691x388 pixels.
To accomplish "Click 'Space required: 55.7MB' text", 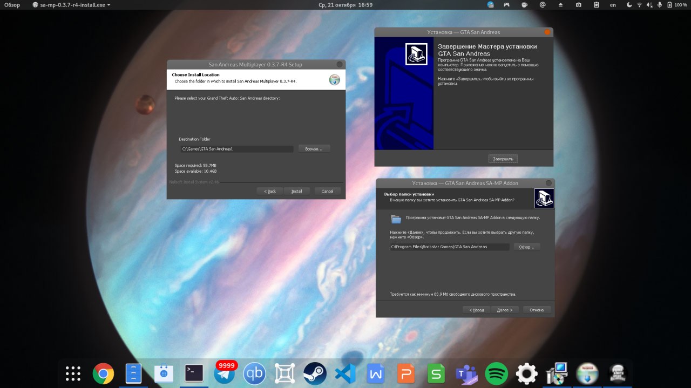I will [x=195, y=165].
